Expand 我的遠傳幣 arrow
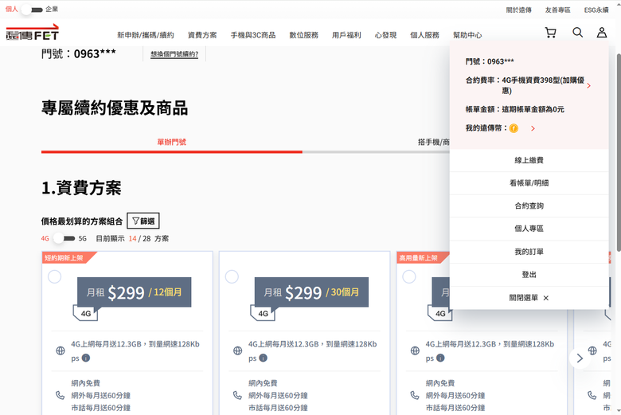Image resolution: width=621 pixels, height=415 pixels. point(533,128)
